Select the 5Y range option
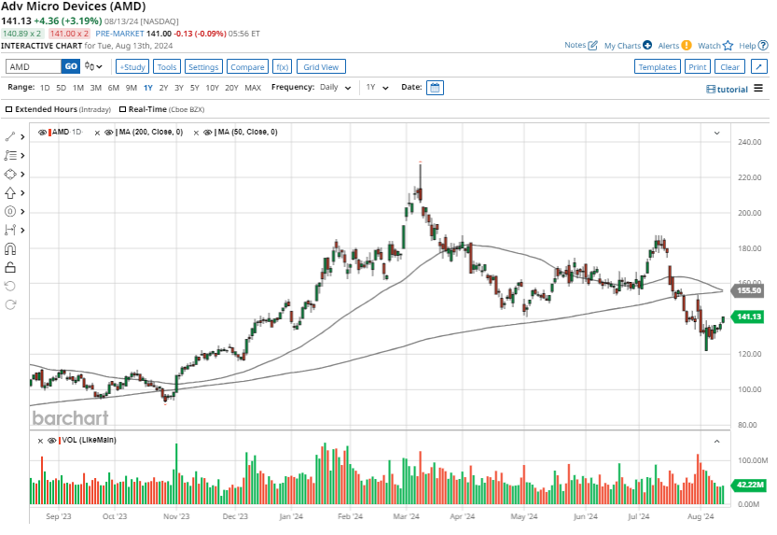The width and height of the screenshot is (777, 535). pos(194,88)
